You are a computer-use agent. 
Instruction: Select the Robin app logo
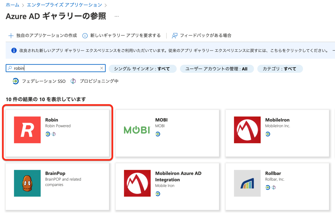[x=27, y=130]
